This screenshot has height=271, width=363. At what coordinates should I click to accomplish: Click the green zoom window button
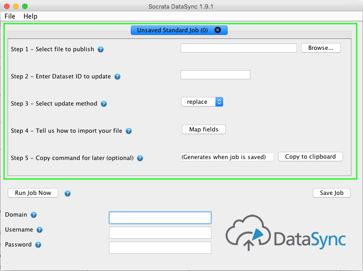pos(25,6)
